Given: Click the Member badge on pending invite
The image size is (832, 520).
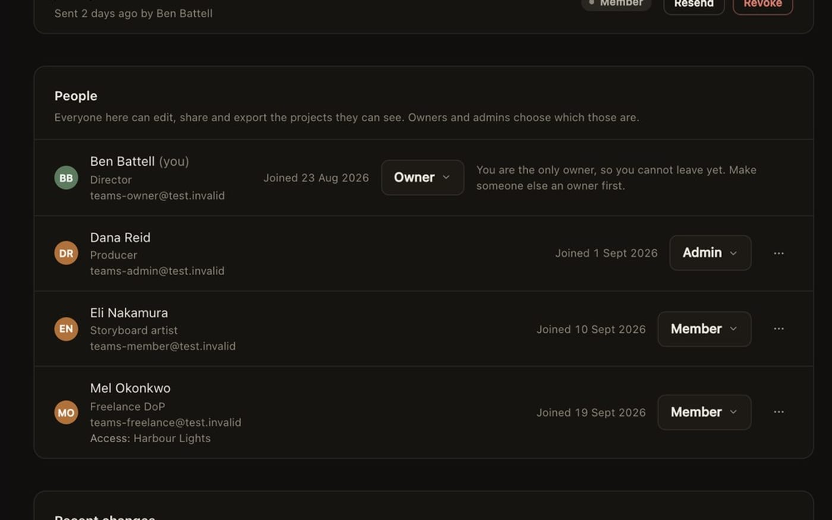Looking at the screenshot, I should 616,4.
